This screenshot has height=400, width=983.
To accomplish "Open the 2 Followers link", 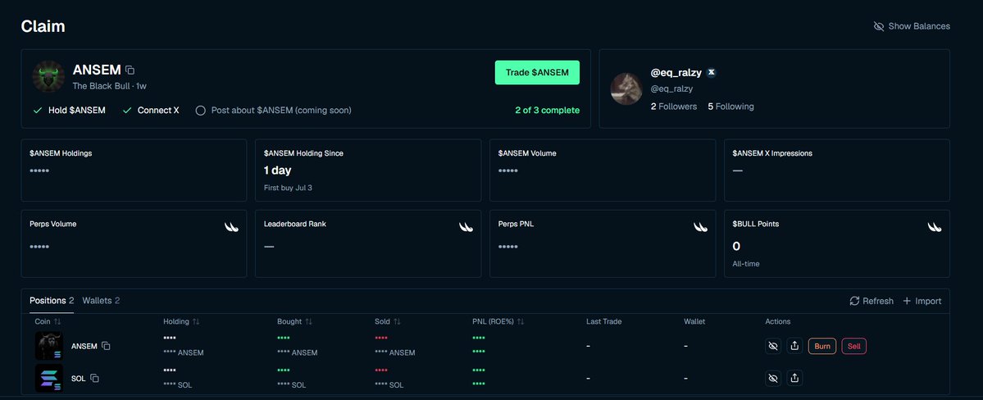I will pos(674,107).
